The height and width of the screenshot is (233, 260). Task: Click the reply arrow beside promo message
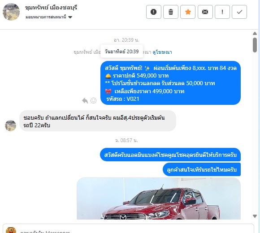(x=85, y=100)
